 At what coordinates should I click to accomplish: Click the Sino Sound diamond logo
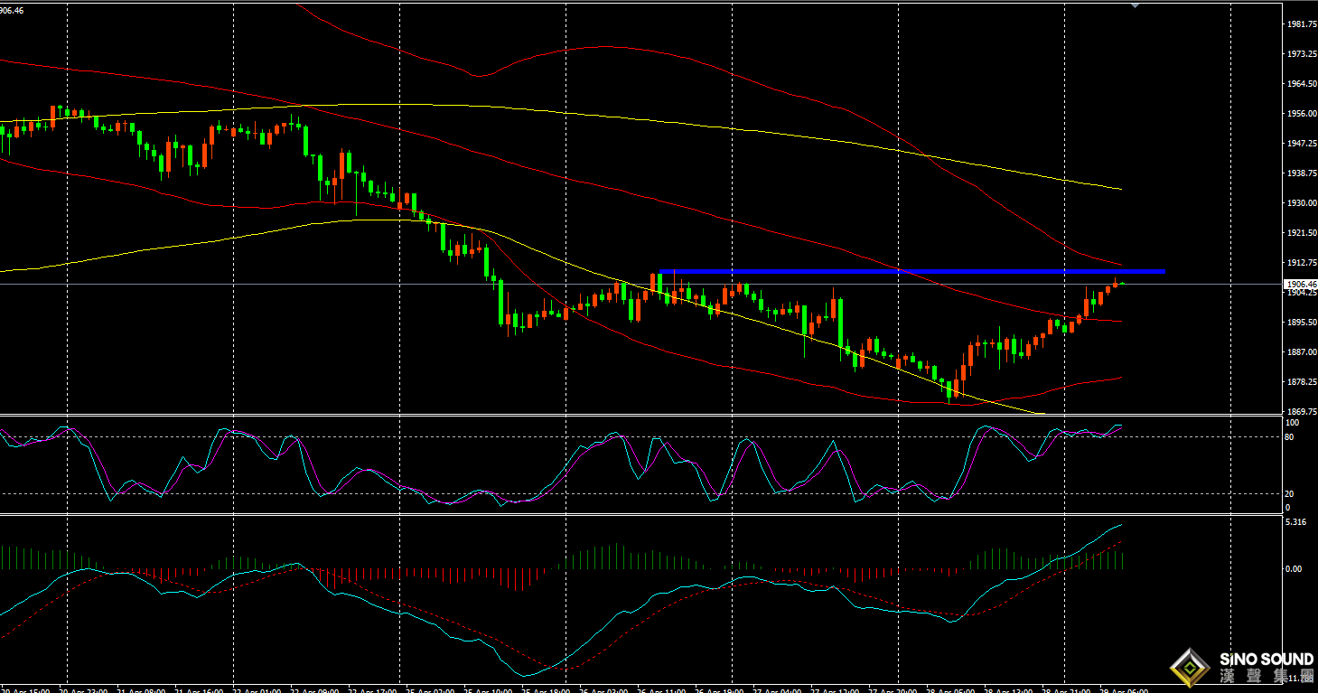1191,668
